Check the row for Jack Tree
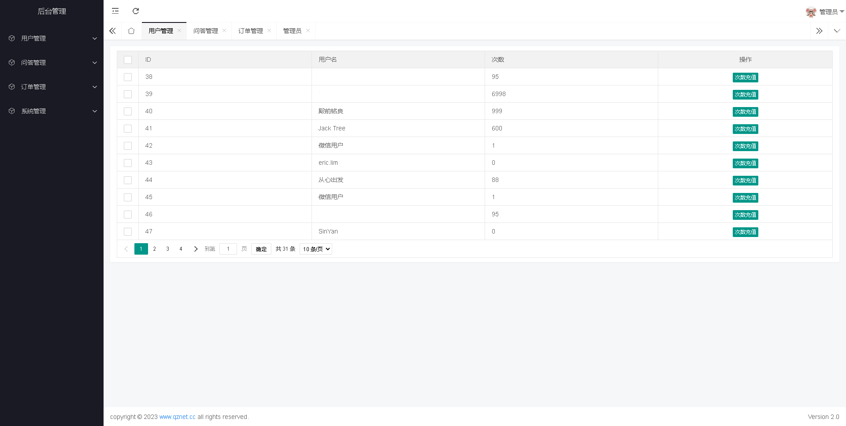The image size is (846, 426). (128, 129)
